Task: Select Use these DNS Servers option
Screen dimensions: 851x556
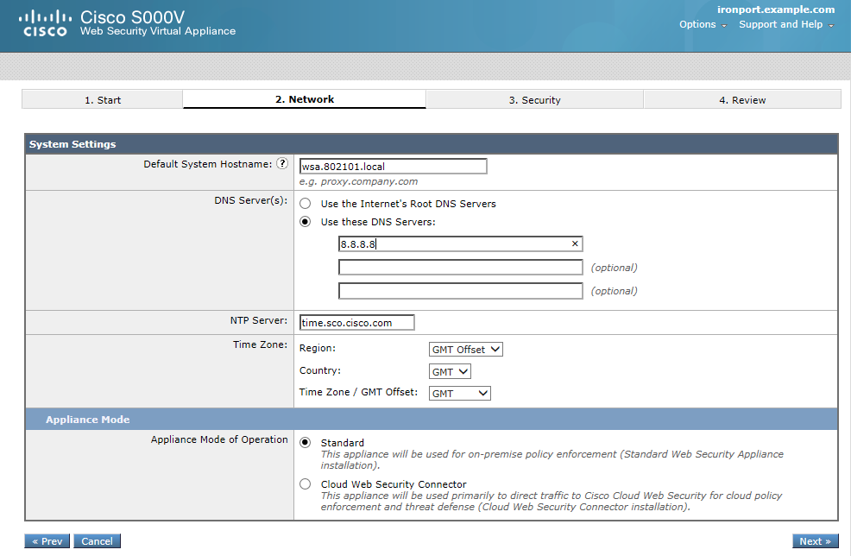Action: point(306,221)
